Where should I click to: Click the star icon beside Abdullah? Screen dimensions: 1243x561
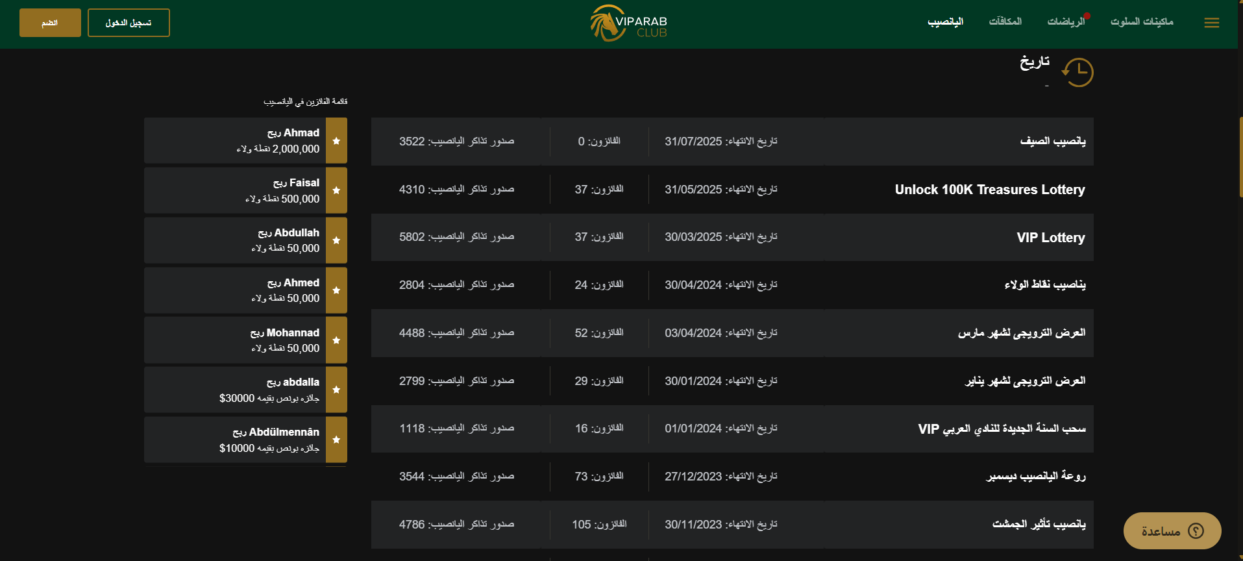click(x=336, y=240)
